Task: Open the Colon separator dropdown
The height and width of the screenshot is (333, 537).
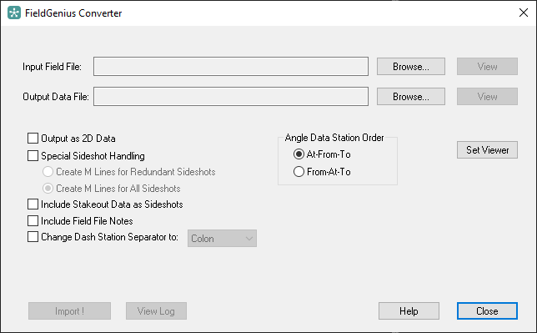Action: (222, 239)
